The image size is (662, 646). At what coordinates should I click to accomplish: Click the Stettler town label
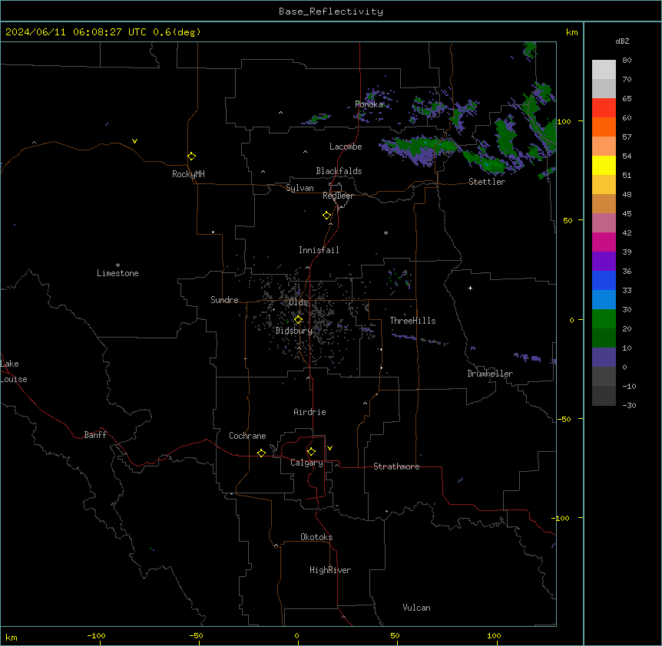click(x=486, y=182)
